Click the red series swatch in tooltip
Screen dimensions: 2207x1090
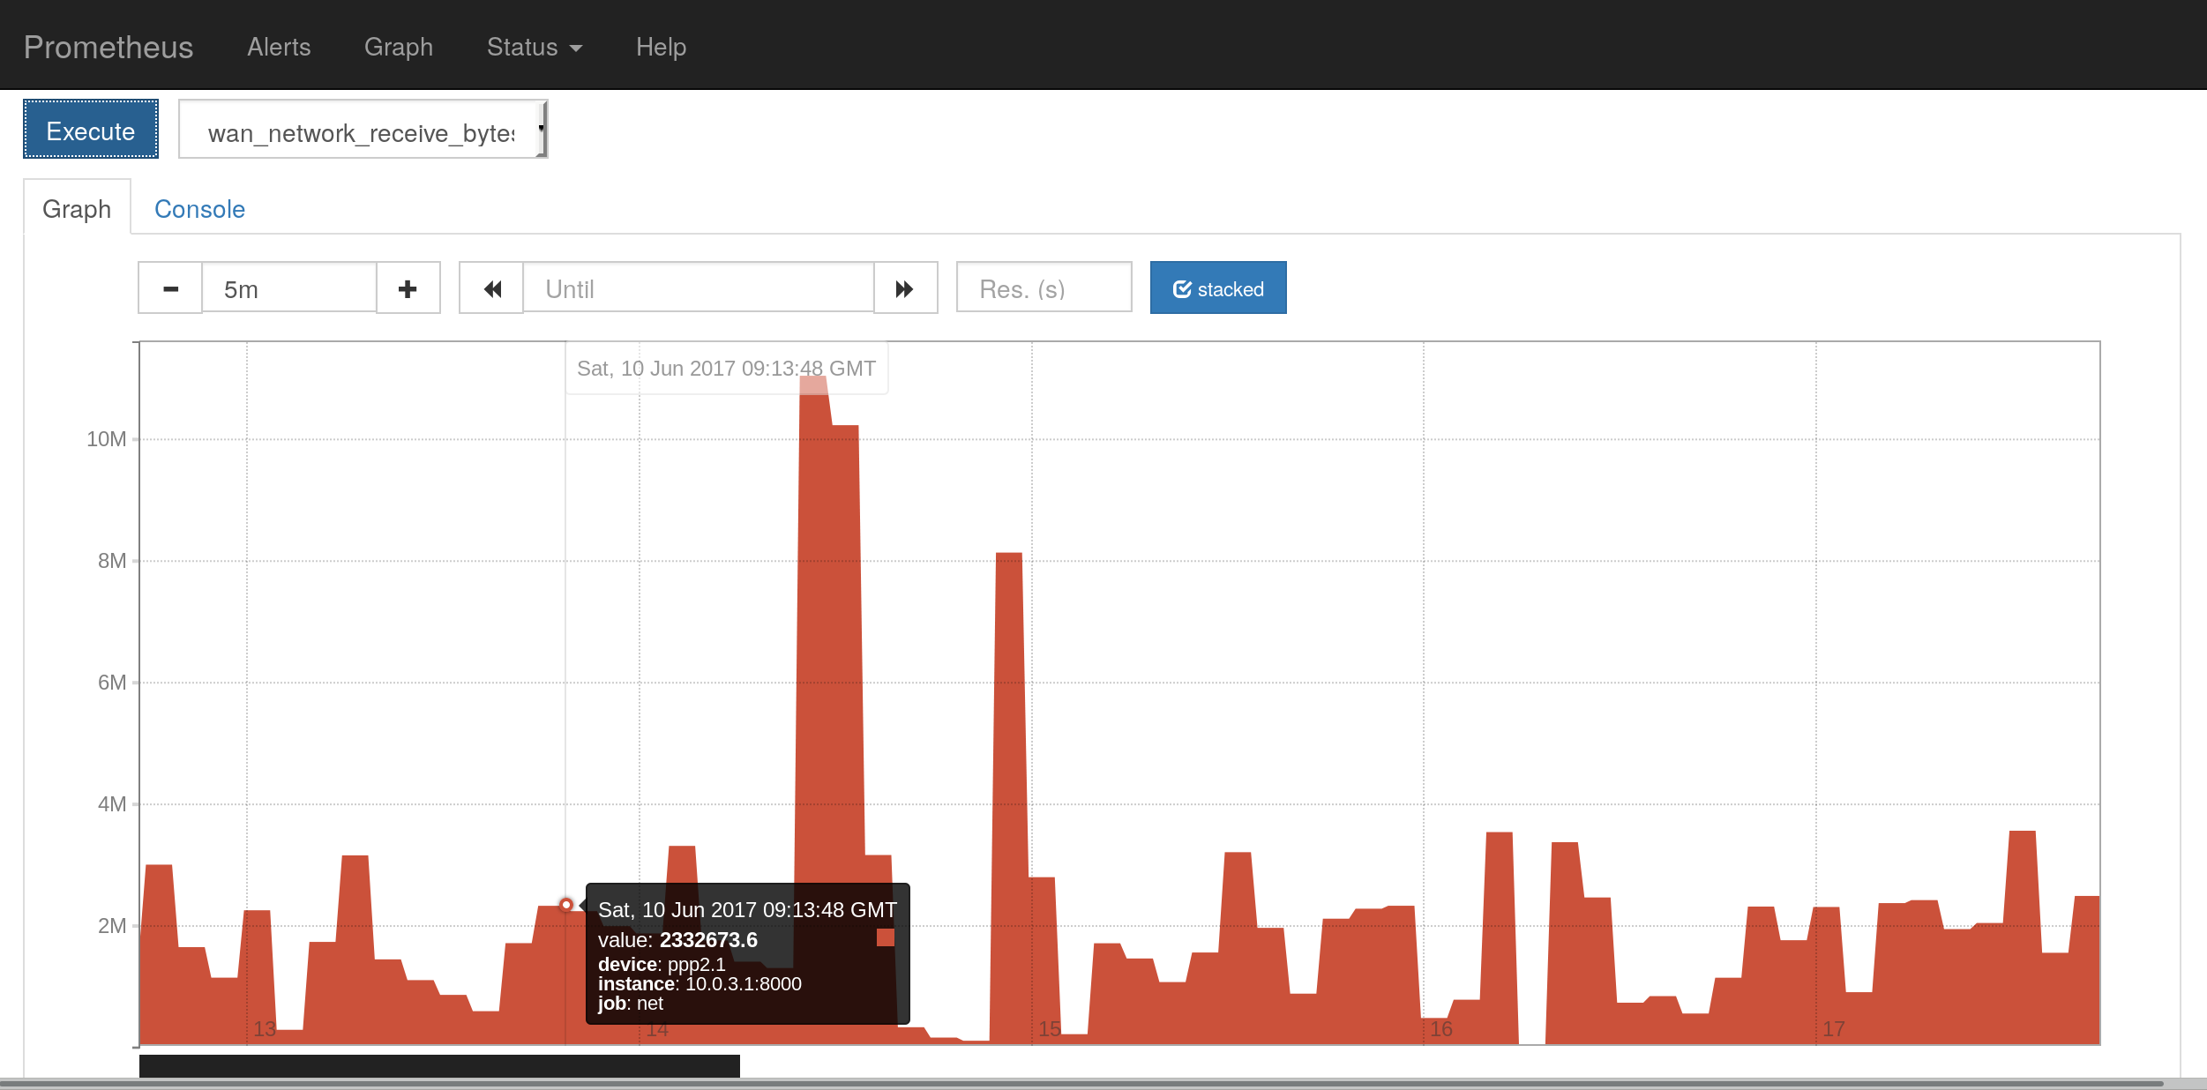tap(886, 937)
